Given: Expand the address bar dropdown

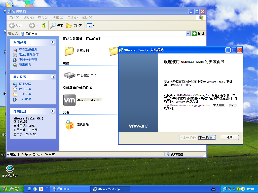Looking at the screenshot, I should [188, 34].
